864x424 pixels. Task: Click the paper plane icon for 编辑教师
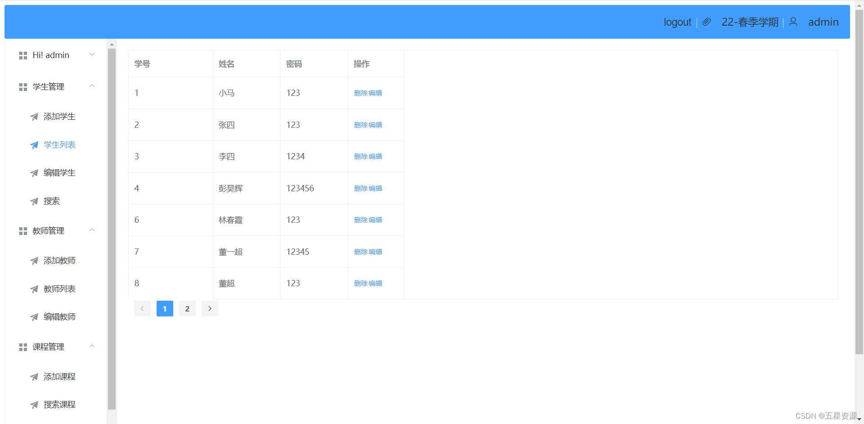pos(34,317)
